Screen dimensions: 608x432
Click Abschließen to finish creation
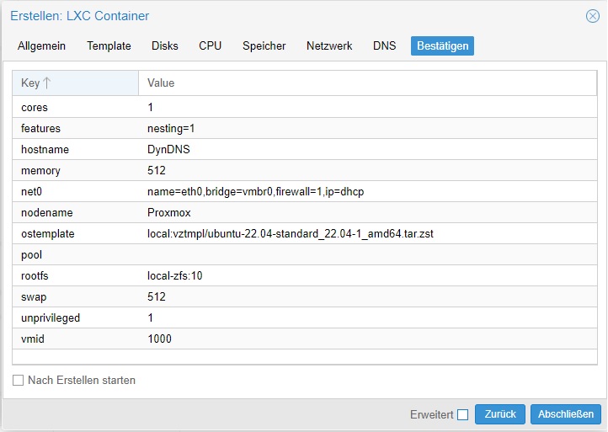[x=566, y=414]
